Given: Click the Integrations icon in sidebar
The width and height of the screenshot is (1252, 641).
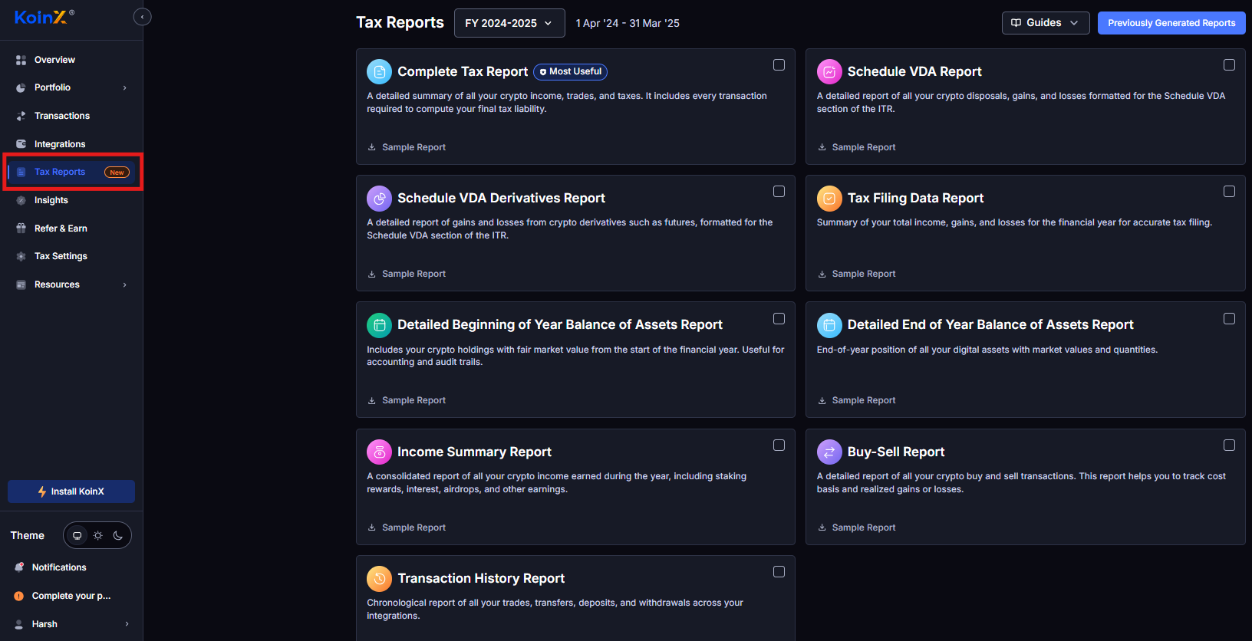Looking at the screenshot, I should pos(21,144).
